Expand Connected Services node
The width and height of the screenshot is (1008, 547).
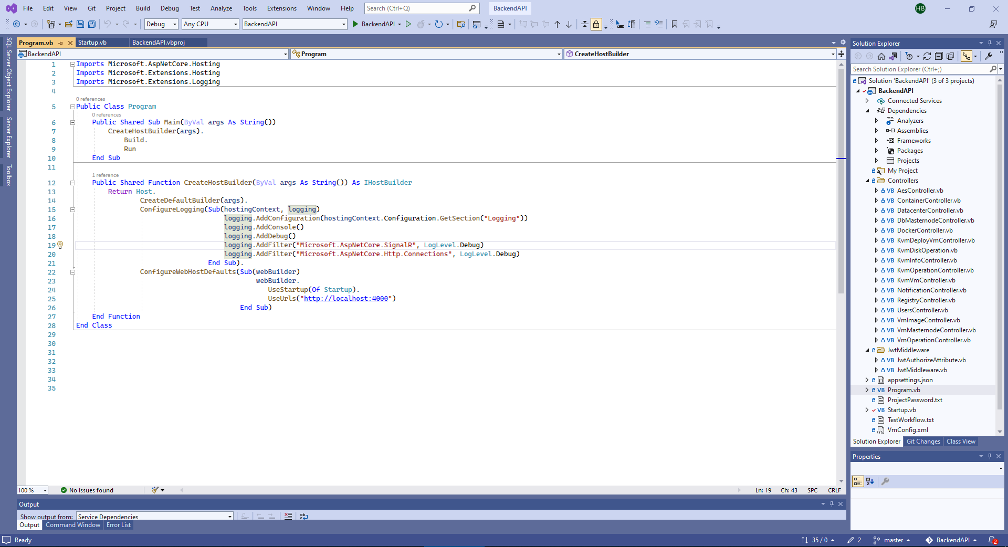coord(867,101)
